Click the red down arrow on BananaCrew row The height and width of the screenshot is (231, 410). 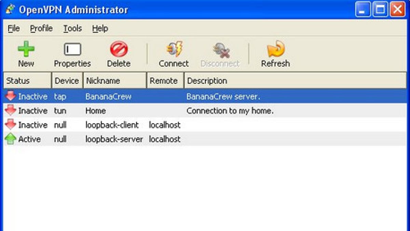pyautogui.click(x=11, y=96)
